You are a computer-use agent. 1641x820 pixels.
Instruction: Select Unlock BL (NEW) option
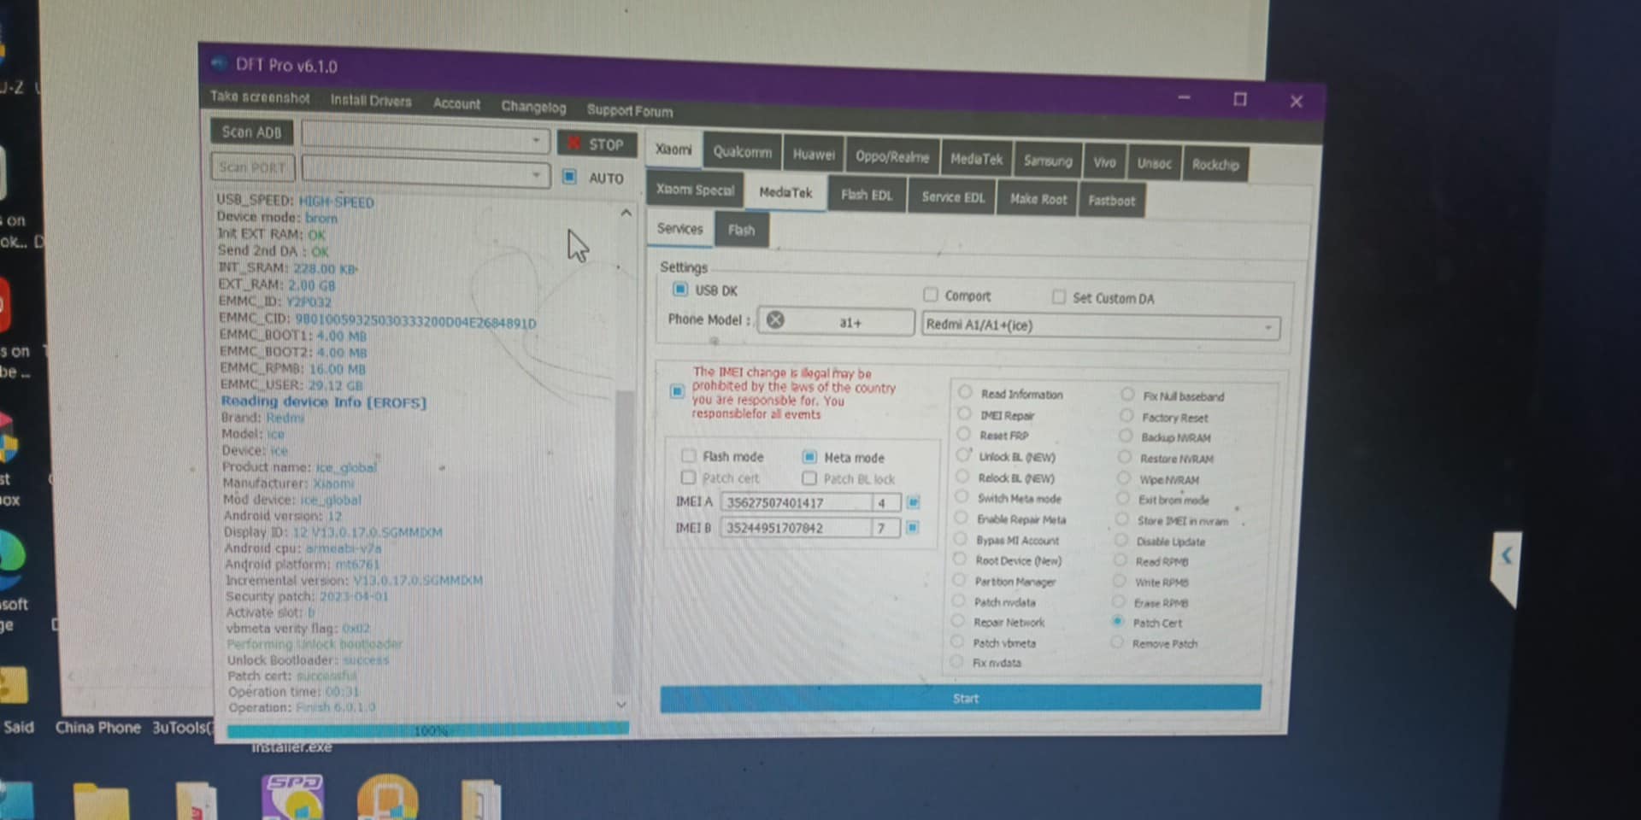(x=963, y=456)
